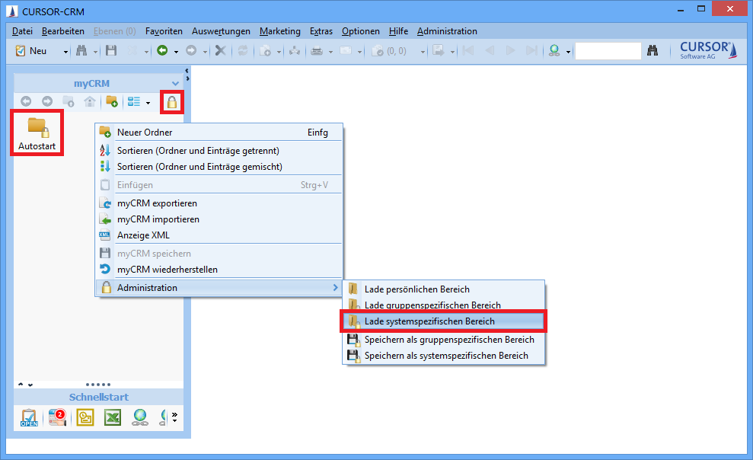This screenshot has height=460, width=753.
Task: Click the toolbar search input field
Action: [608, 51]
